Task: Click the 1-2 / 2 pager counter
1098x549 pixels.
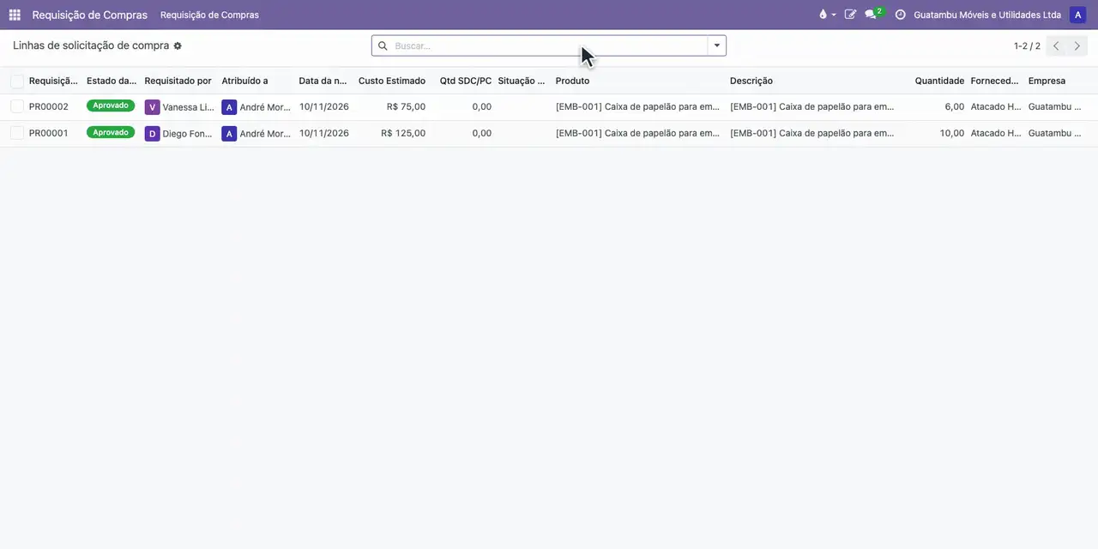Action: tap(1027, 45)
